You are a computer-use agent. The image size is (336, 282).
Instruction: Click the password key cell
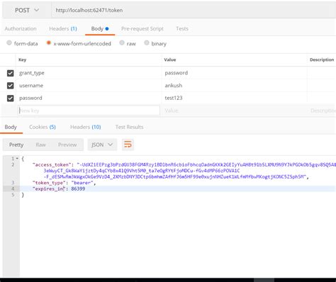(89, 98)
